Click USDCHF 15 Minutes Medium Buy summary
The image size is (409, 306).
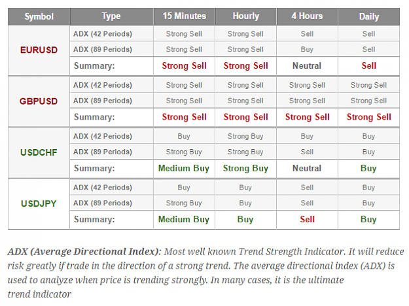(x=184, y=169)
